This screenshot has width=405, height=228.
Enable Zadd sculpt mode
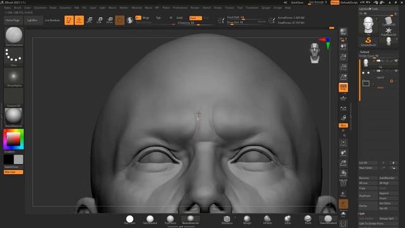pyautogui.click(x=180, y=18)
